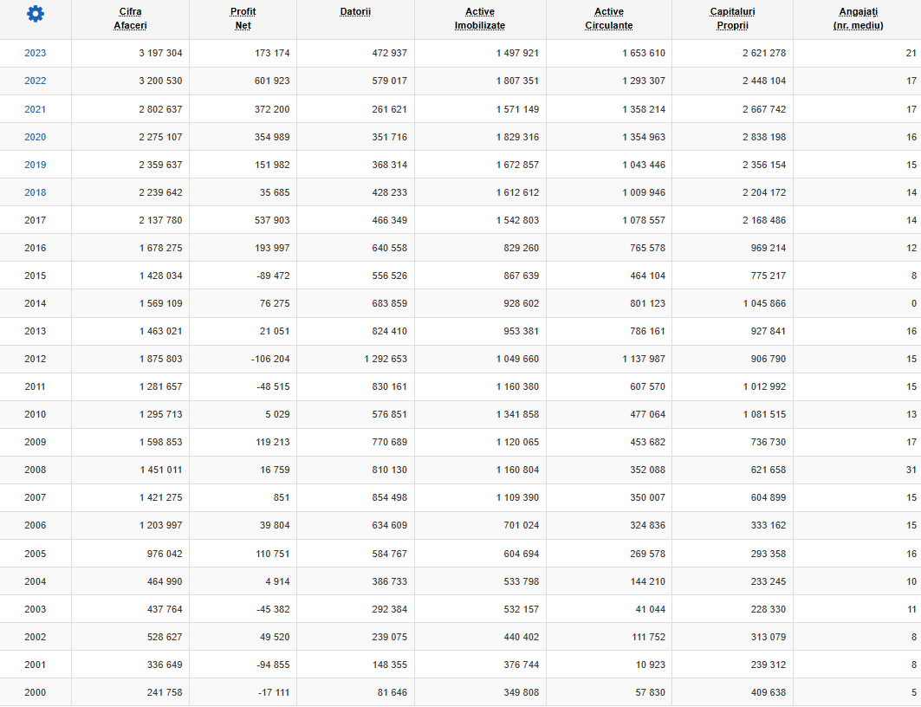The height and width of the screenshot is (707, 921).
Task: Click the Capitaluri Proprii column header
Action: [x=732, y=19]
